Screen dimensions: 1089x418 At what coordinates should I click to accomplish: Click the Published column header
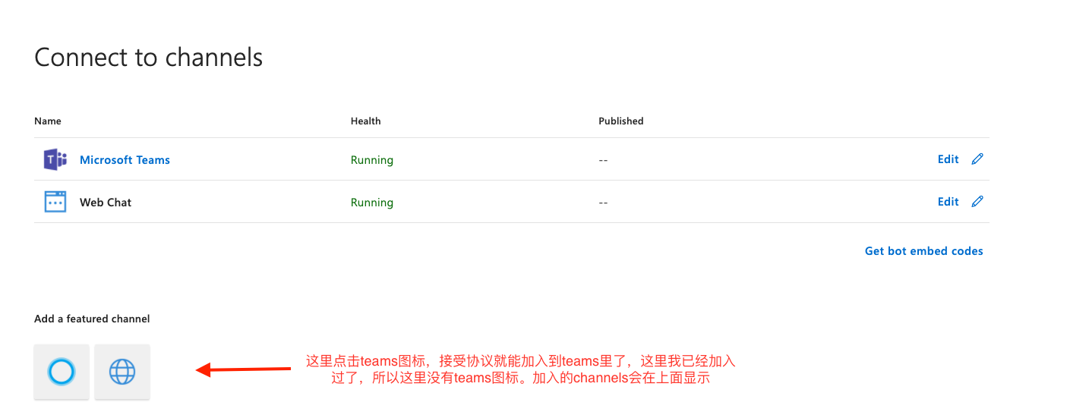[x=620, y=121]
